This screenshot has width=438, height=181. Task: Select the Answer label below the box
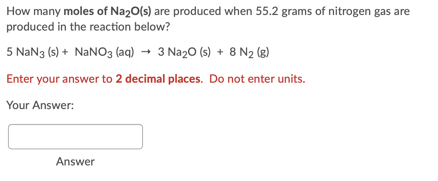[75, 162]
